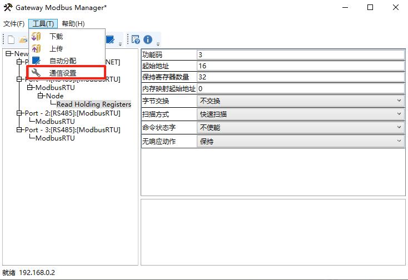Screen dimensions: 408x280
Task: Choose 通信设置 from the Tools menu
Action: coord(67,73)
